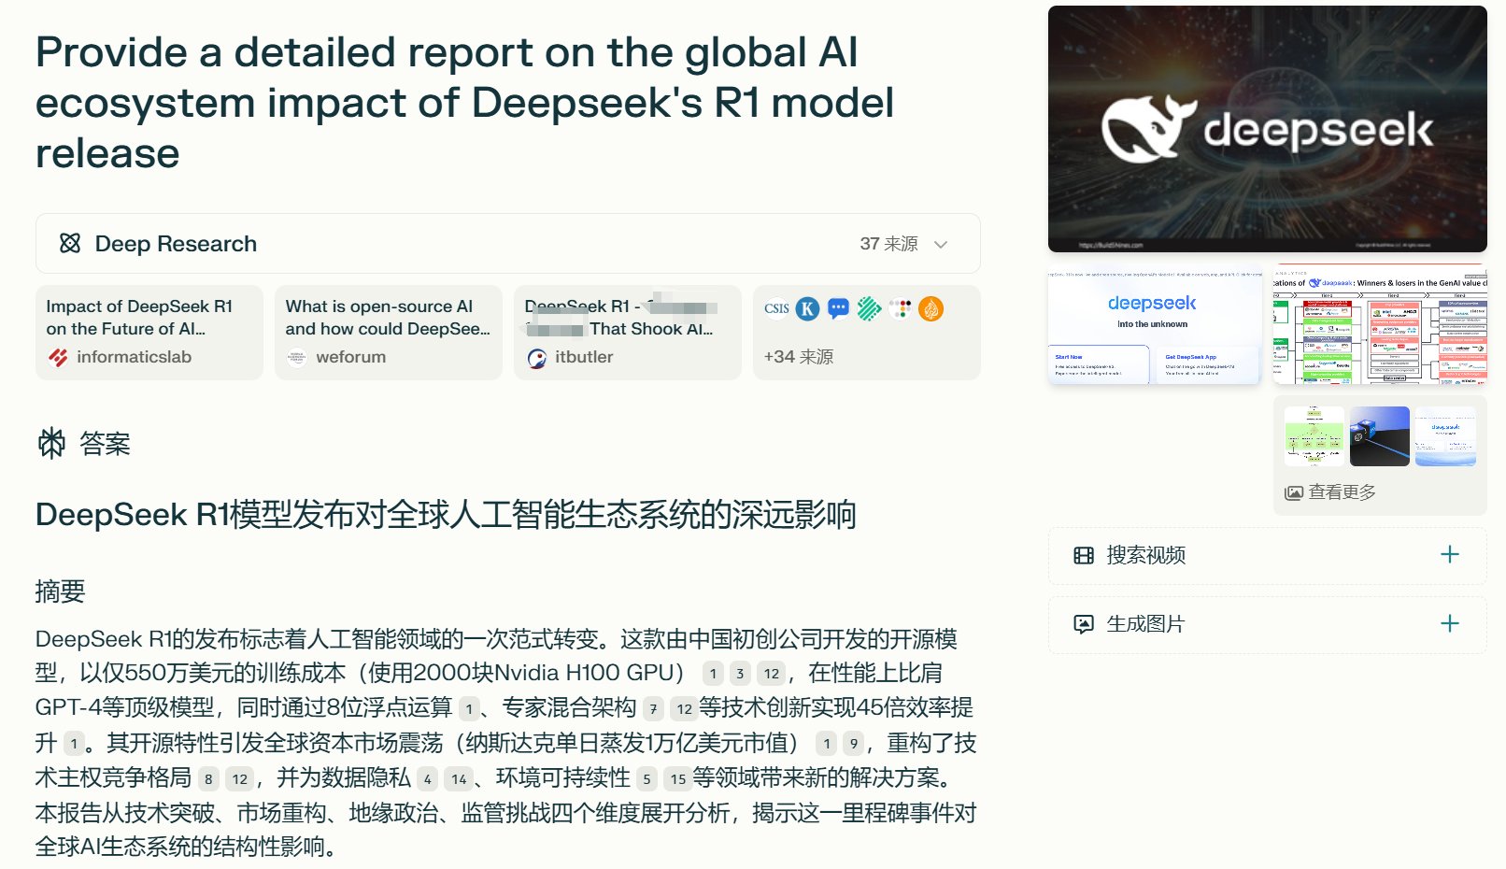The height and width of the screenshot is (869, 1506).
Task: Click the Deep Research atom icon
Action: [70, 244]
